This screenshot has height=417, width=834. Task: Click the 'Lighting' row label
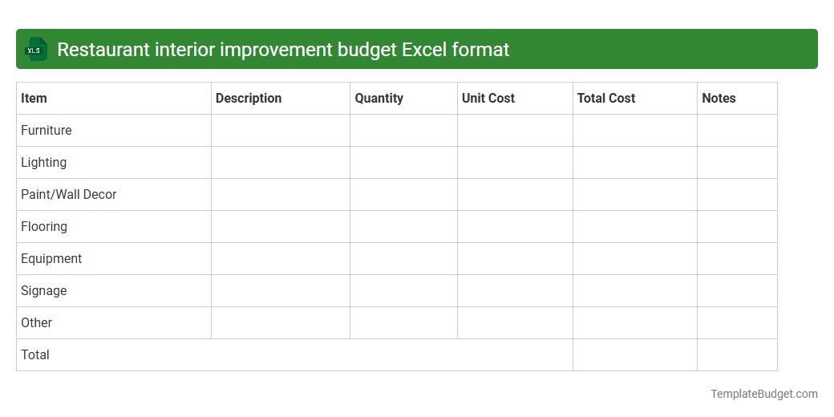(x=43, y=162)
